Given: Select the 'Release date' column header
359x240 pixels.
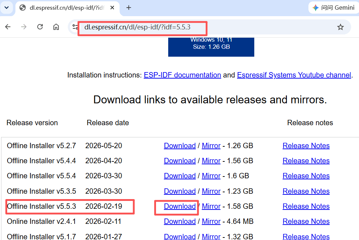Looking at the screenshot, I should 108,123.
